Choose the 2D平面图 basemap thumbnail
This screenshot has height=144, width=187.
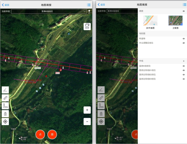[x=150, y=22]
